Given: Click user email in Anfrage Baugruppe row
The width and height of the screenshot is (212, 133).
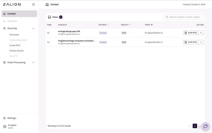Looking at the screenshot, I should (153, 33).
